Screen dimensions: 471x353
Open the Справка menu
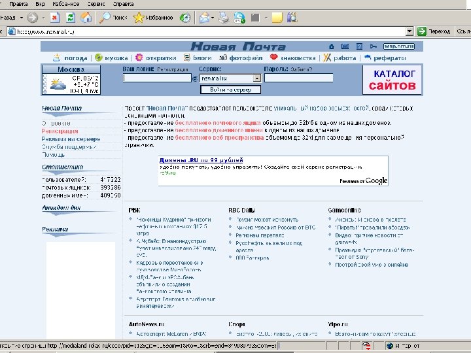coord(123,4)
